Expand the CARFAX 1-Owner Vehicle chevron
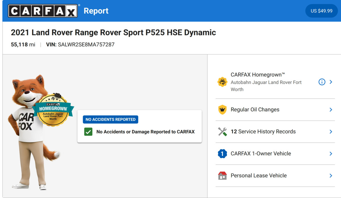 tap(331, 154)
